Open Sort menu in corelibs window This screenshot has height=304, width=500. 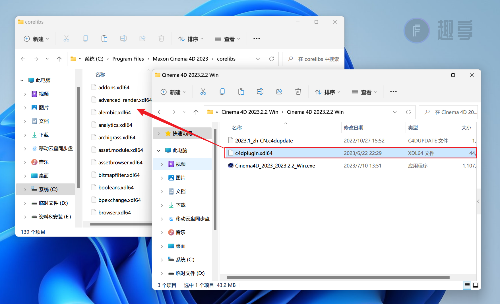(x=191, y=39)
